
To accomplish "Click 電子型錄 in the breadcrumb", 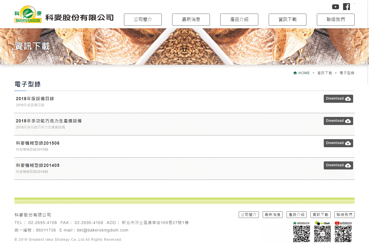I will pos(347,73).
